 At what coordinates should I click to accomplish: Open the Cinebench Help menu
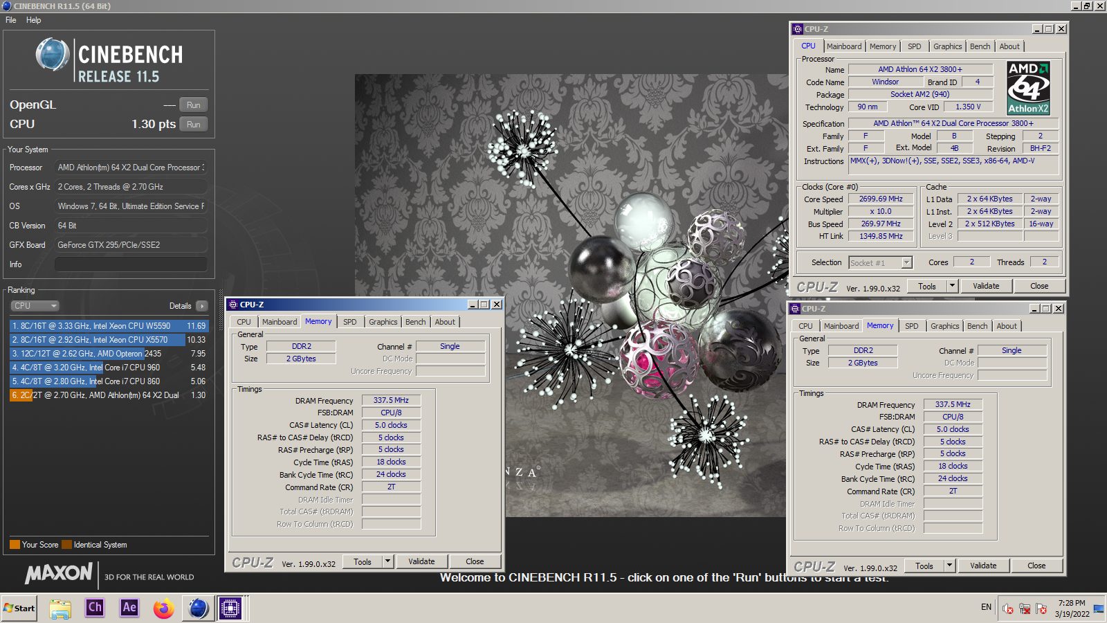[34, 20]
